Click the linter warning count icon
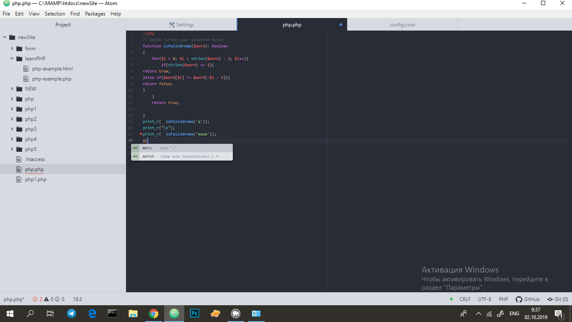This screenshot has width=572, height=322. (x=46, y=299)
